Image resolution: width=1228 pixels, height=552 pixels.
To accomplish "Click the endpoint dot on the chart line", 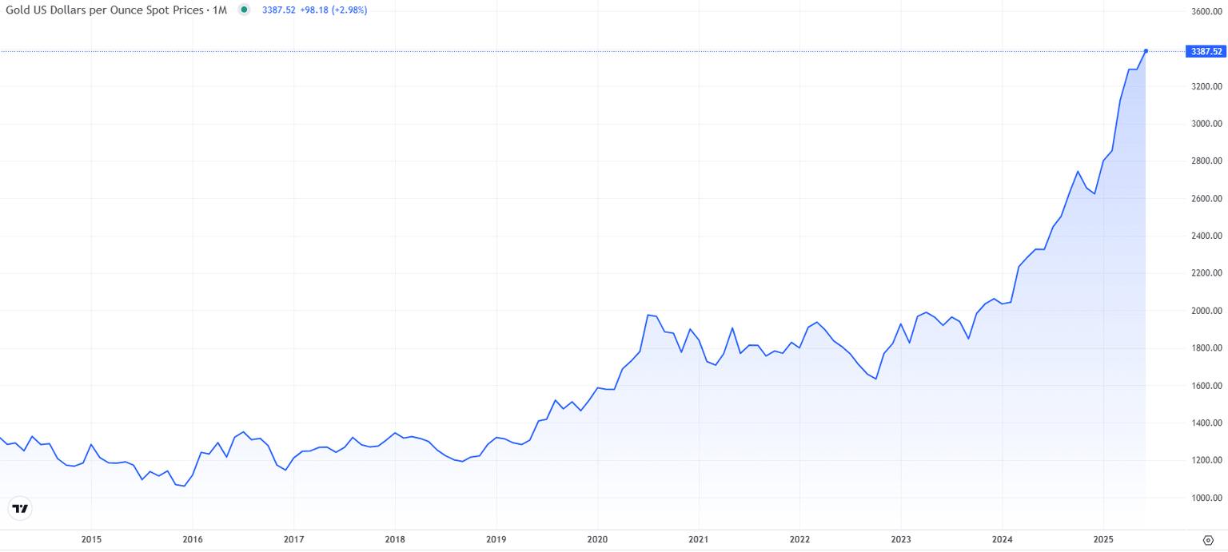I will pos(1145,51).
